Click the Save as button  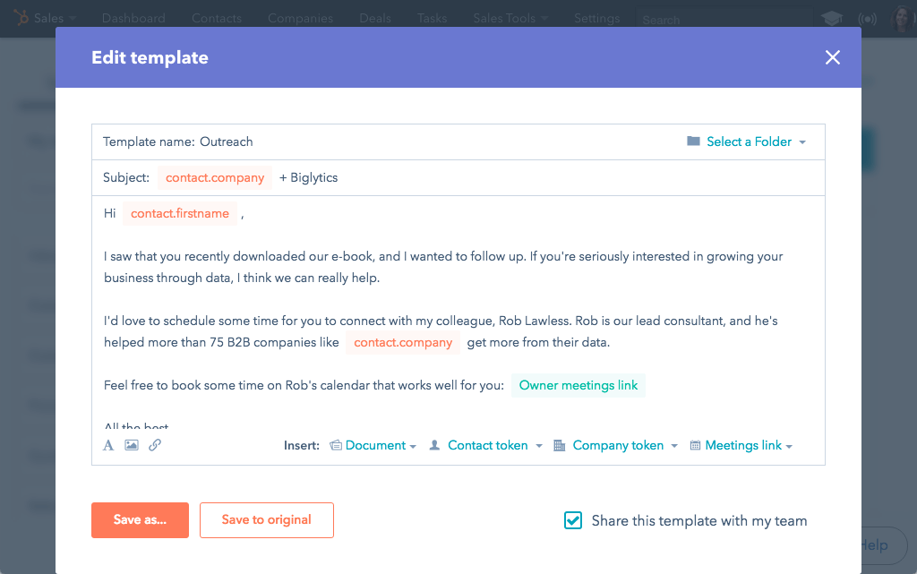(140, 519)
